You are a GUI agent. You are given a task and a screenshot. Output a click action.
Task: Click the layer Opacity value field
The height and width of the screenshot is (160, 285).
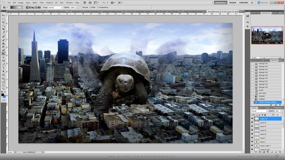[x=277, y=111]
